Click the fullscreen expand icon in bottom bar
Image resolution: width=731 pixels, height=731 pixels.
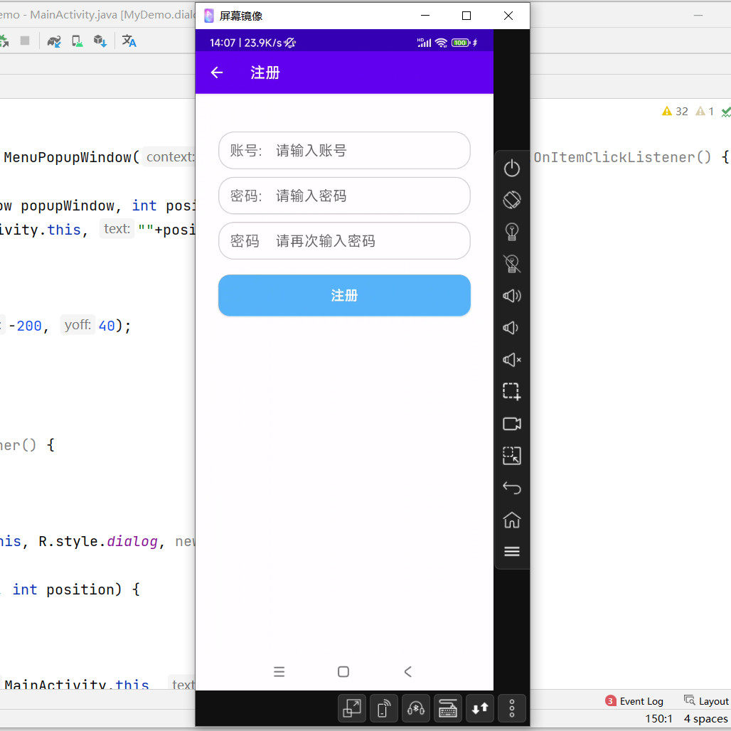[352, 708]
